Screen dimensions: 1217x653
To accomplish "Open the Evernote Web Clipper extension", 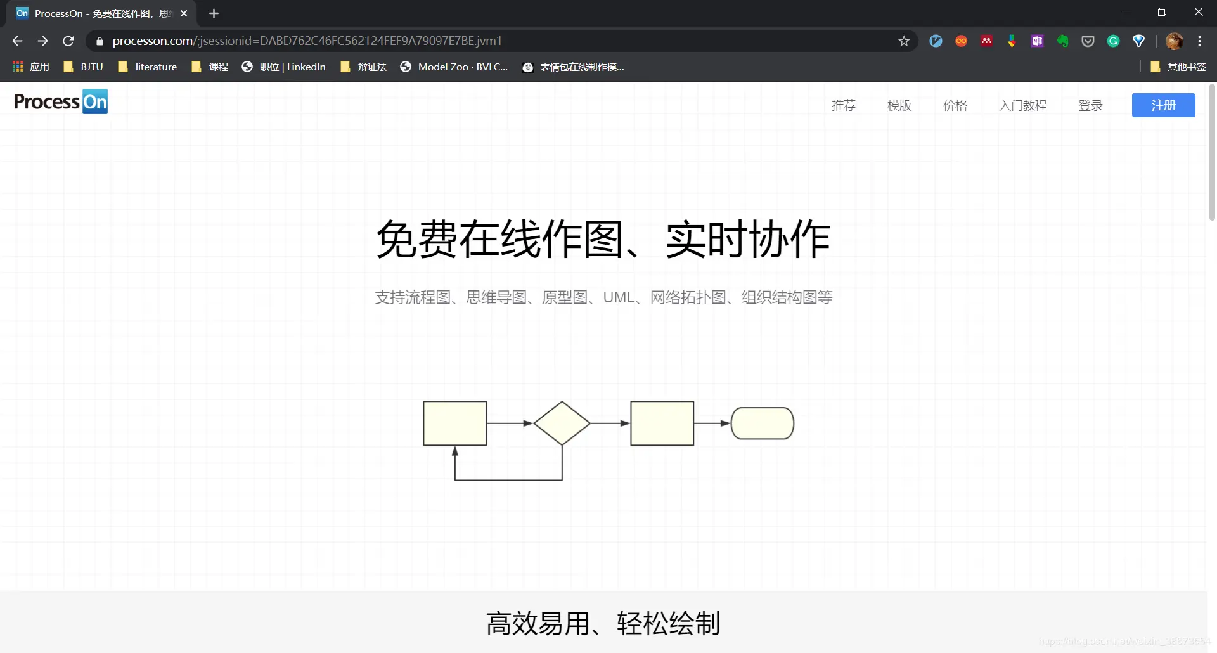I will [1062, 40].
